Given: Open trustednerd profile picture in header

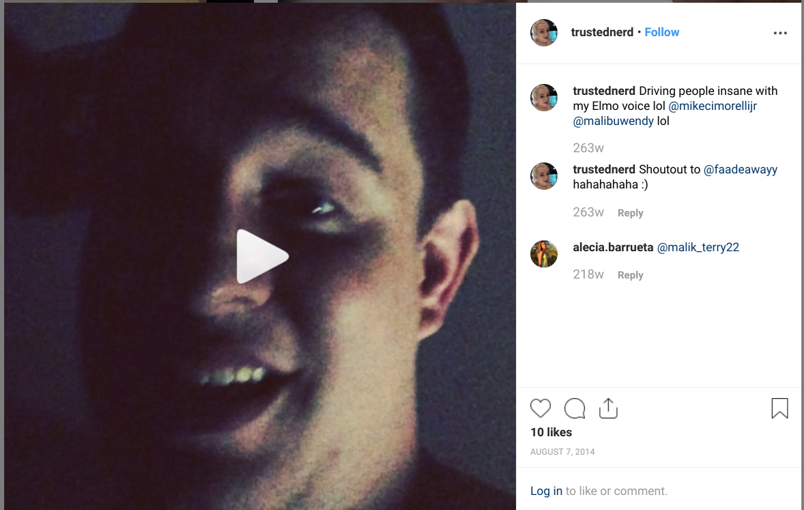Looking at the screenshot, I should click(x=544, y=33).
